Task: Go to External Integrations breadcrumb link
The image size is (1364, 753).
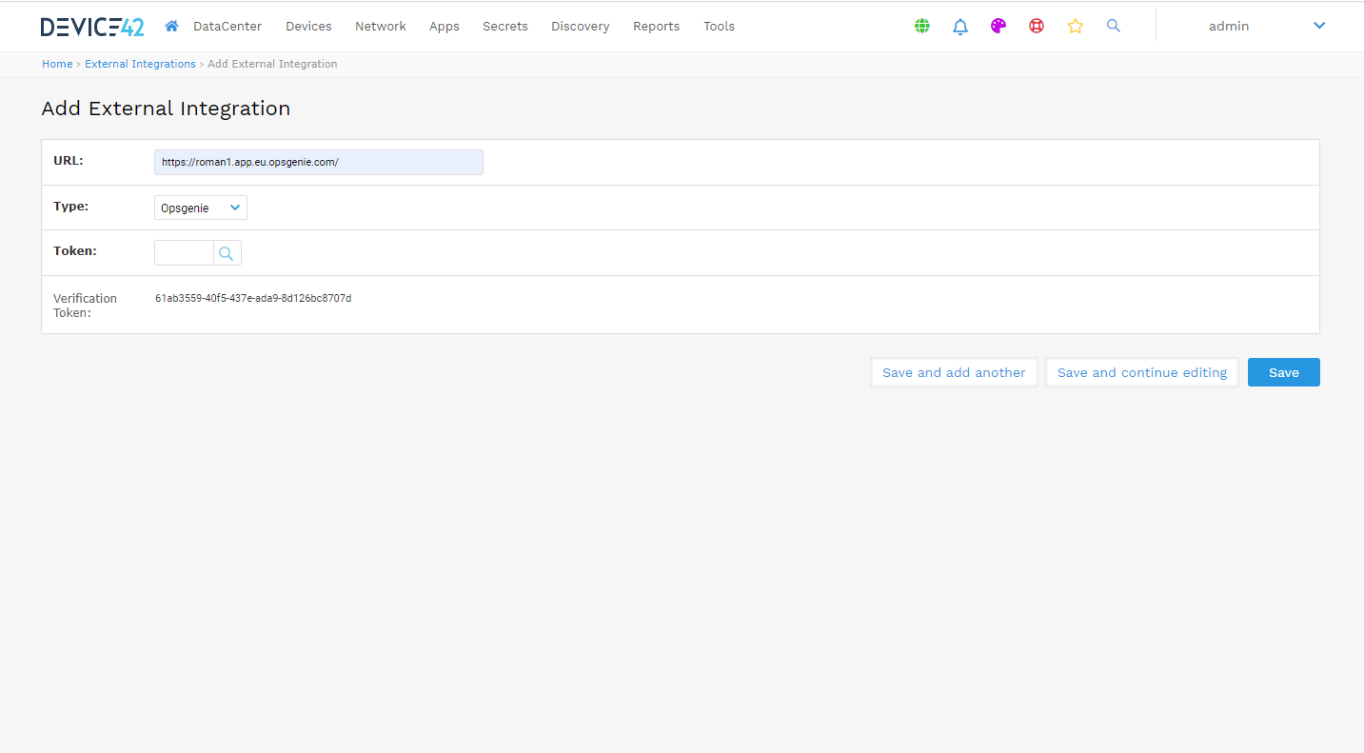Action: click(140, 64)
